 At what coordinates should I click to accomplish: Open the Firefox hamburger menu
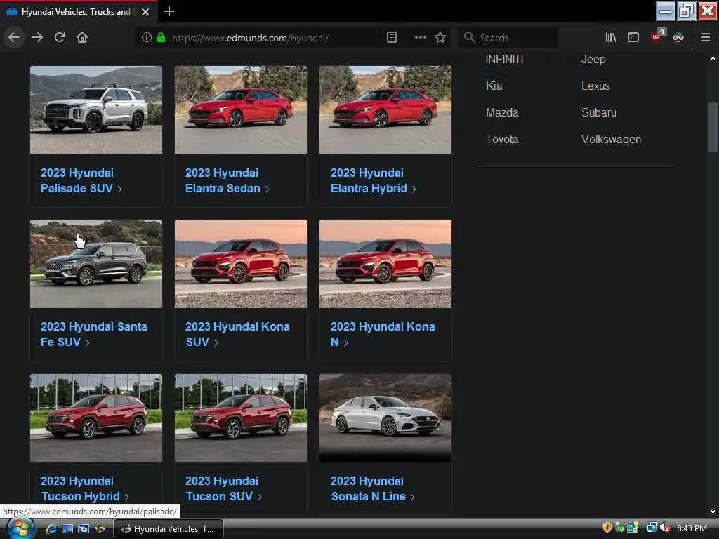[706, 37]
